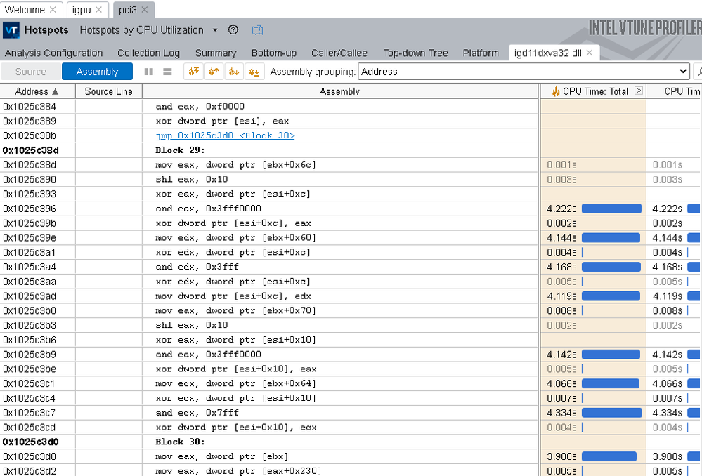Switch to the Welcome tab
Screen dimensions: 702x476
click(x=25, y=9)
